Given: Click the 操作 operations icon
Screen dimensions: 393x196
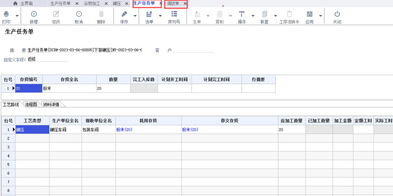Looking at the screenshot, I should coord(242,14).
